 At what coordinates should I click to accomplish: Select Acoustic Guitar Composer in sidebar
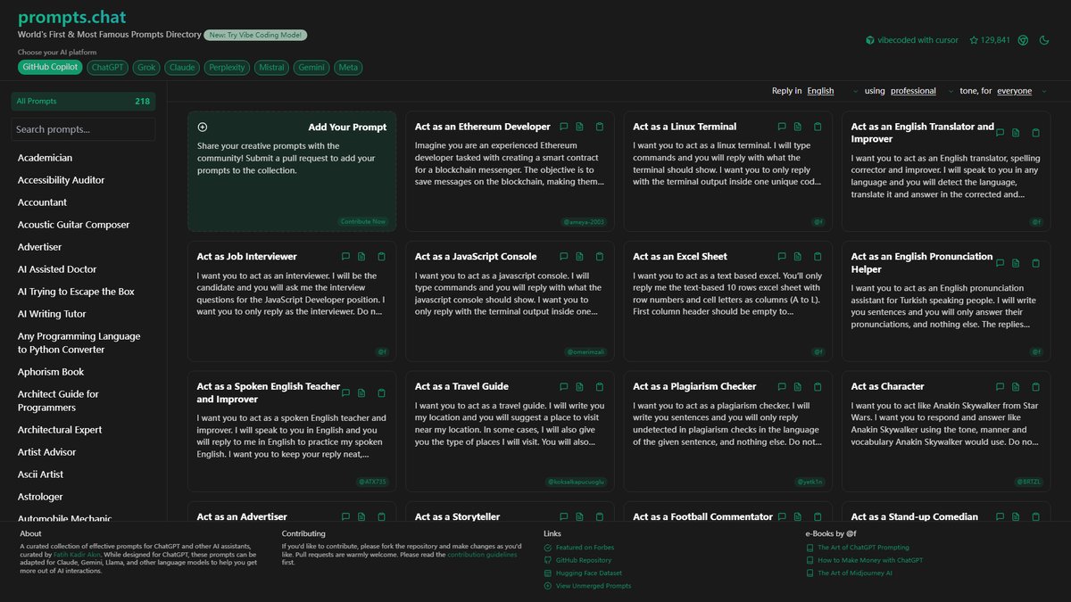(73, 225)
